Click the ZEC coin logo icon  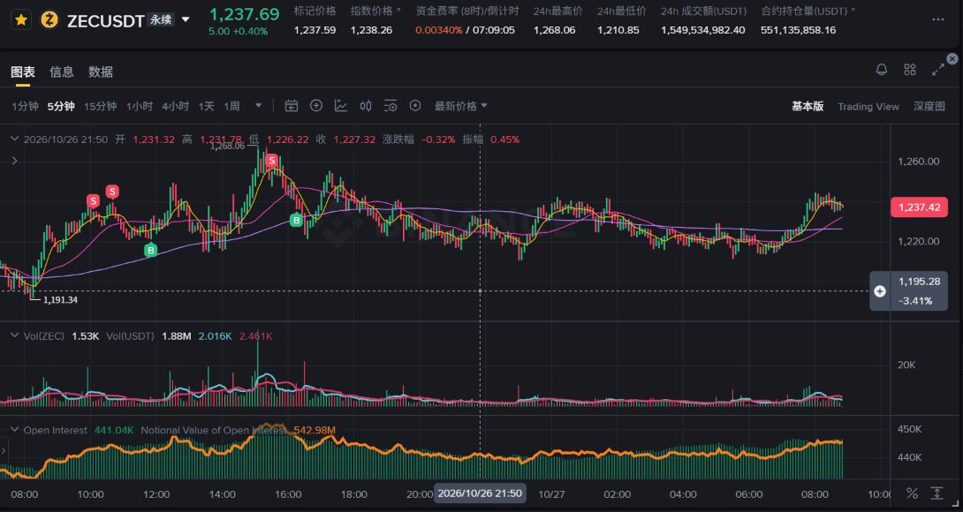[49, 20]
